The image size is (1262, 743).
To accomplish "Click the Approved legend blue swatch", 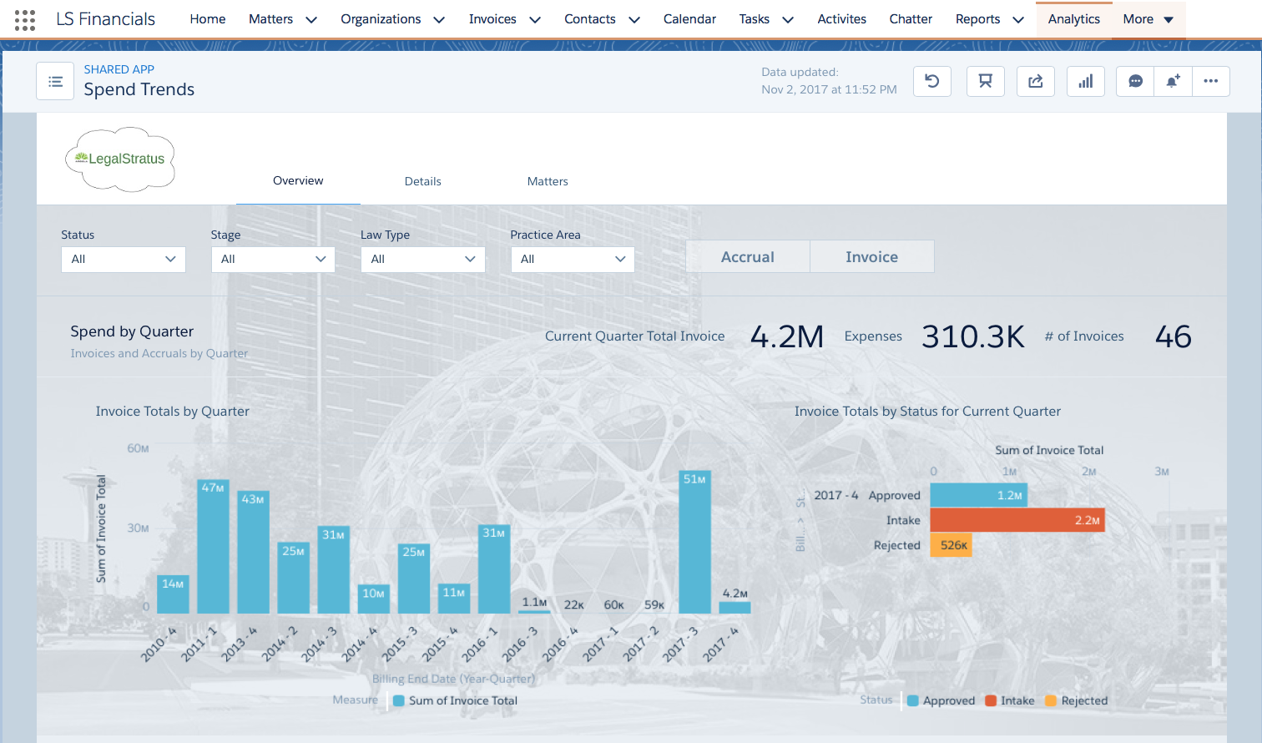I will point(913,701).
